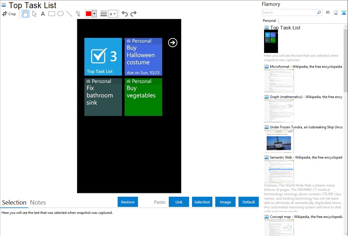Open the Top Task List snapshot thumbnail
Viewport: 348px width, 236px height.
point(271,41)
